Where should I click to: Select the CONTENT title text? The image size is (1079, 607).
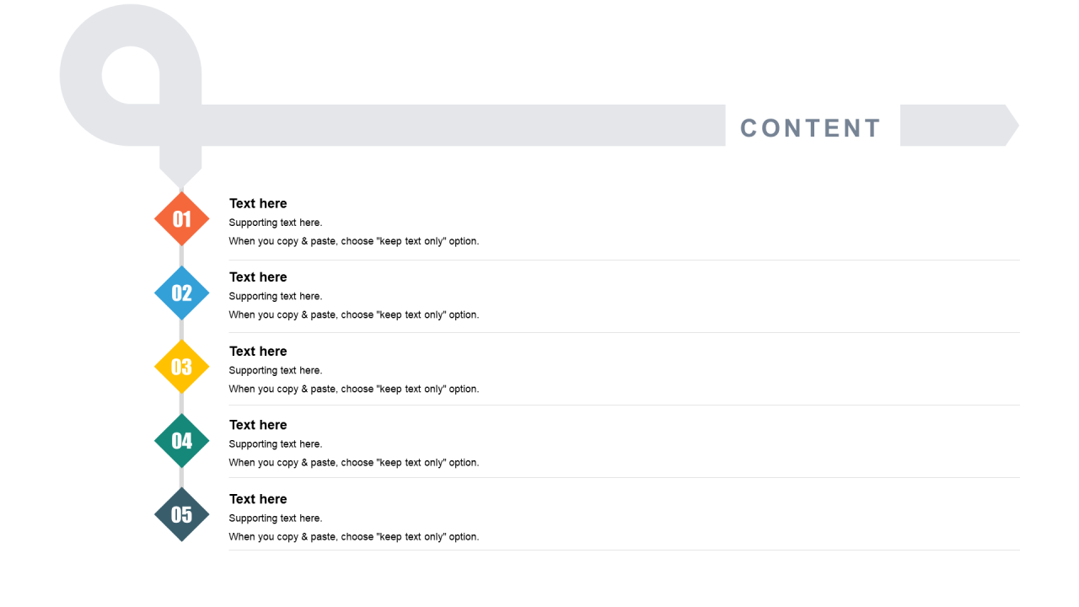(x=810, y=128)
